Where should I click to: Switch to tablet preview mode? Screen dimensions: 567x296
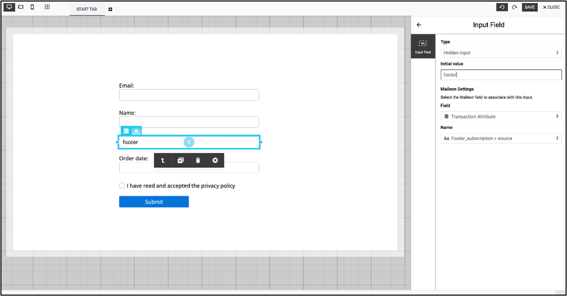21,7
